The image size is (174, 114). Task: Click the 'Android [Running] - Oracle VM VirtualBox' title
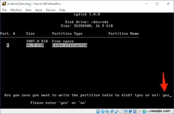pos(34,4)
